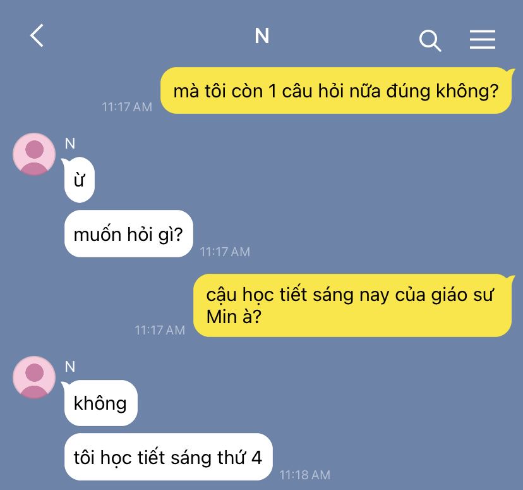Screen dimensions: 523x490
Task: Tap chat title 'N' in header
Action: tap(262, 35)
